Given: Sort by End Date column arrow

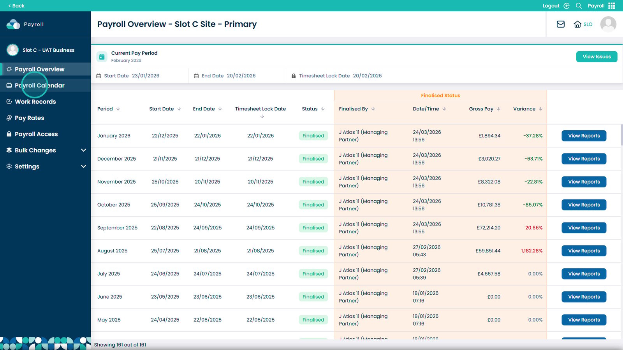Looking at the screenshot, I should coord(220,109).
